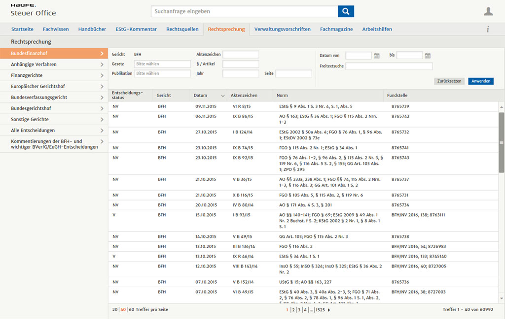
Task: Click the Zurücksetzen button
Action: coord(449,81)
